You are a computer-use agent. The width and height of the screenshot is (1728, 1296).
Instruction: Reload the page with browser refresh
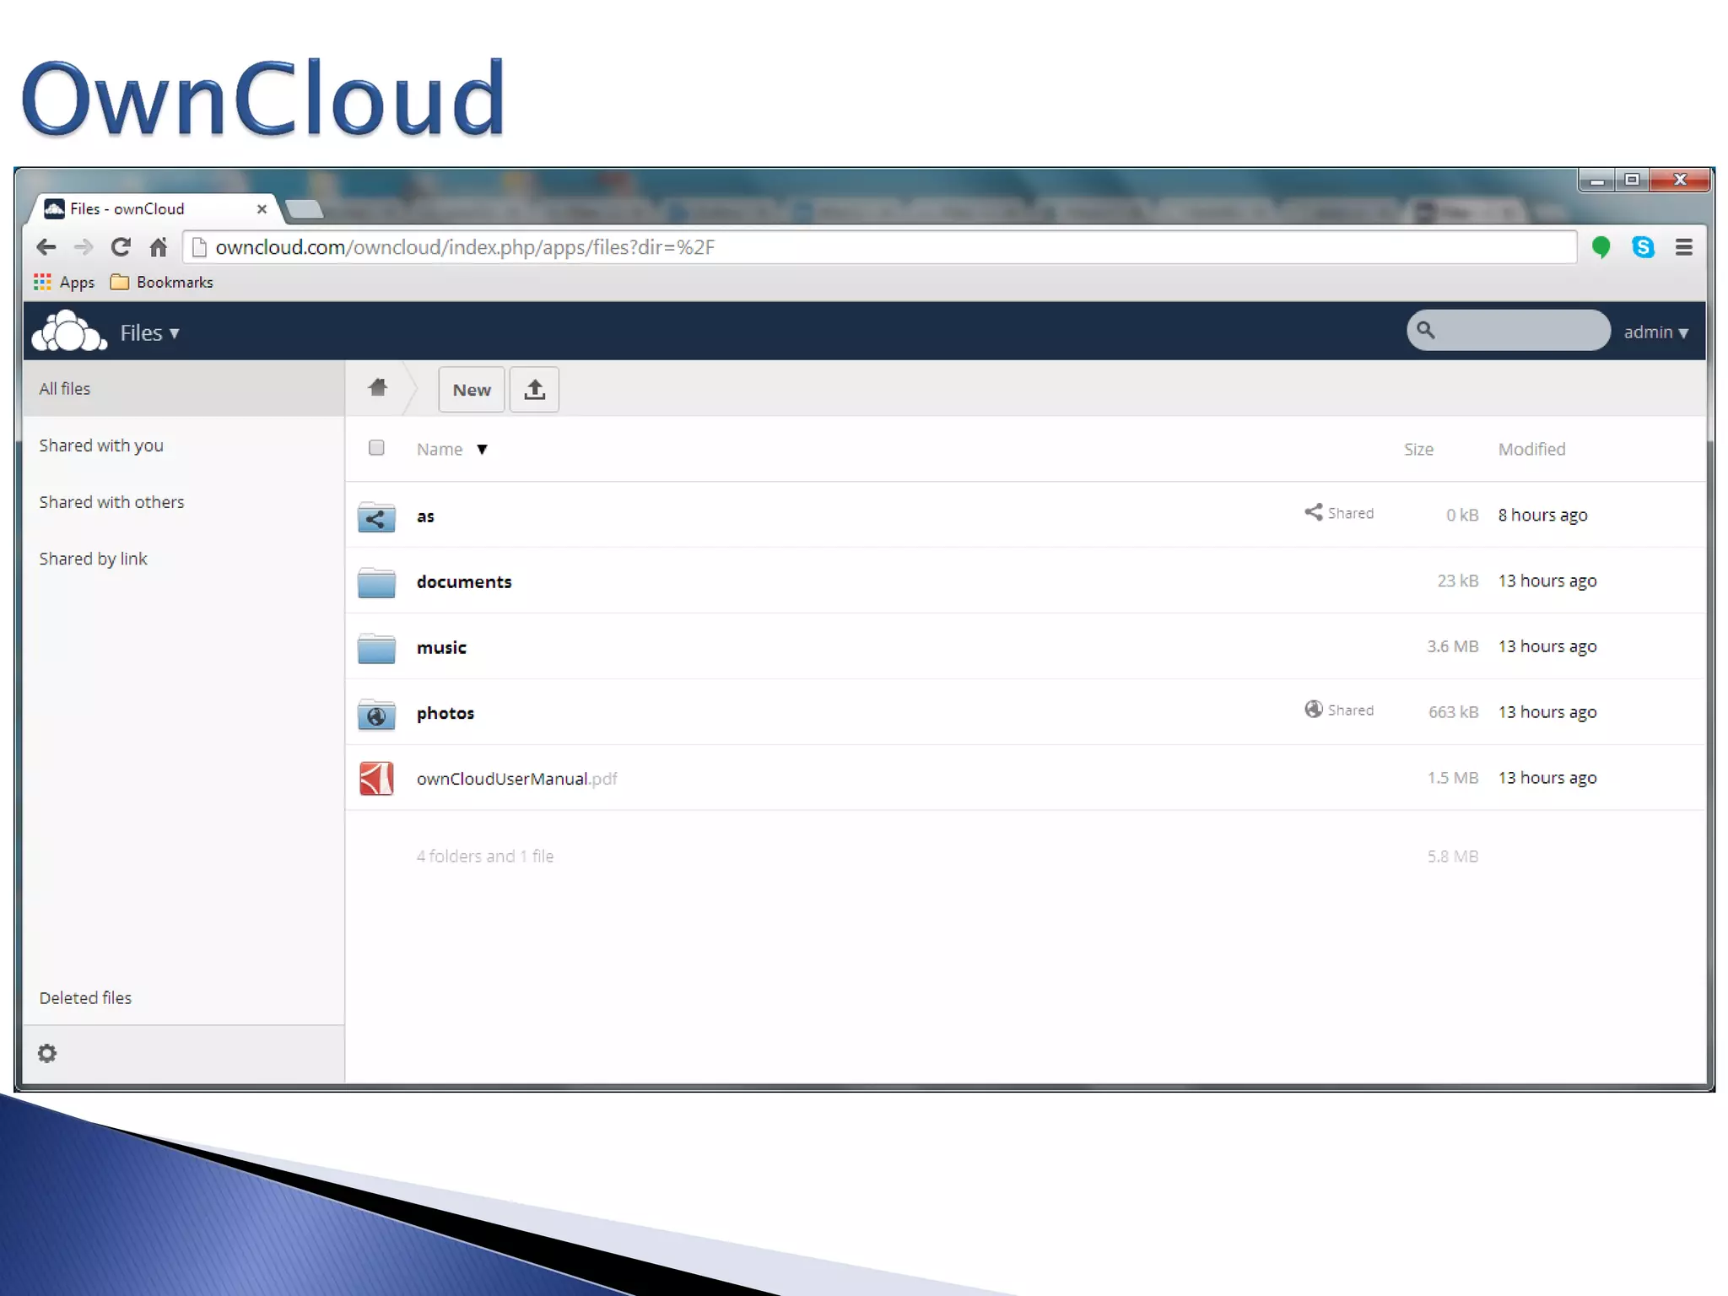121,247
